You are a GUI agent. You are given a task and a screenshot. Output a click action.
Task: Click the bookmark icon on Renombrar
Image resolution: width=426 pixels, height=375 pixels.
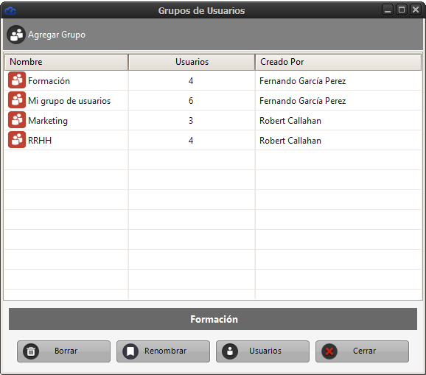click(130, 351)
